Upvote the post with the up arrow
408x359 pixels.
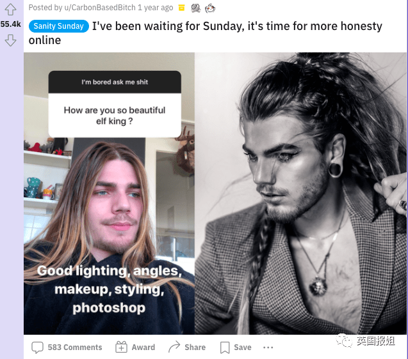click(x=10, y=10)
